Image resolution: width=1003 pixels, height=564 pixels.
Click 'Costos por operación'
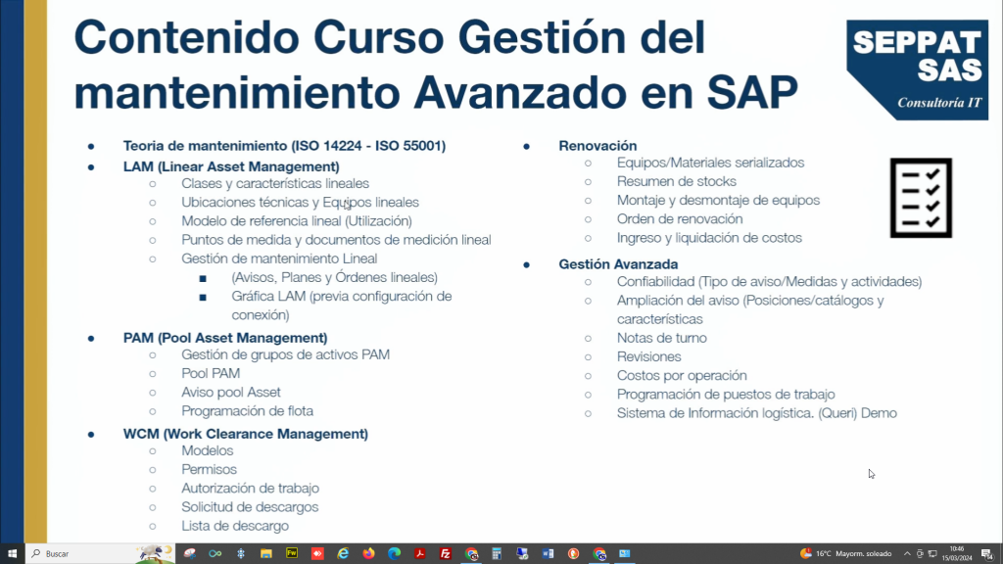click(682, 375)
